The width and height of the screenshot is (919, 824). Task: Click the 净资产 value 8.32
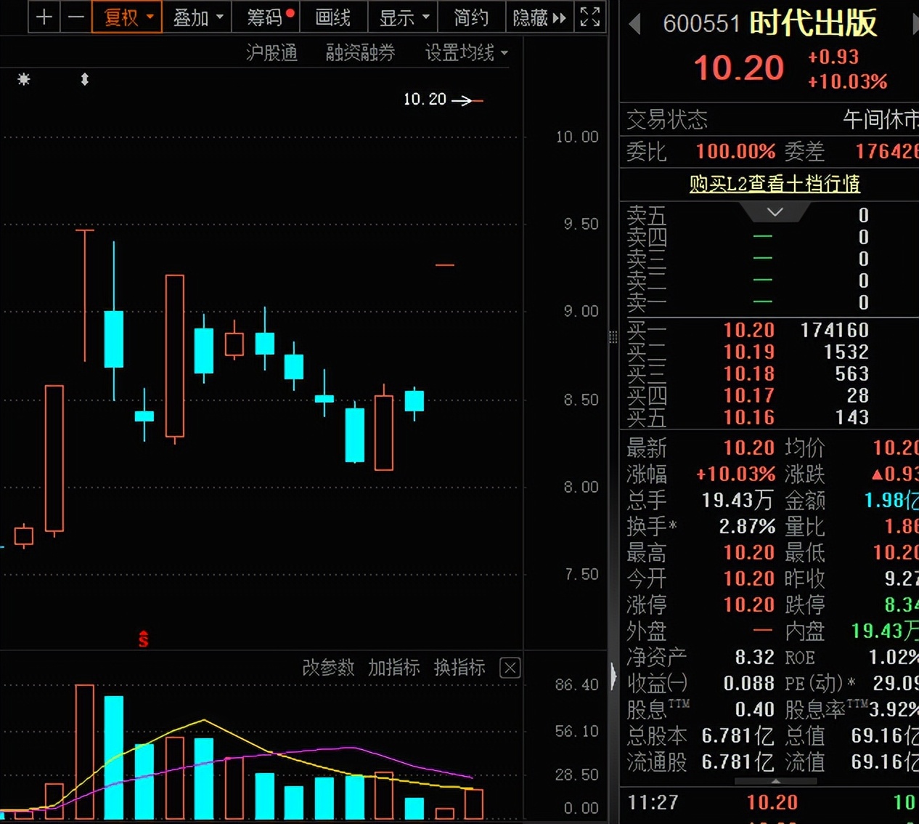(x=755, y=658)
